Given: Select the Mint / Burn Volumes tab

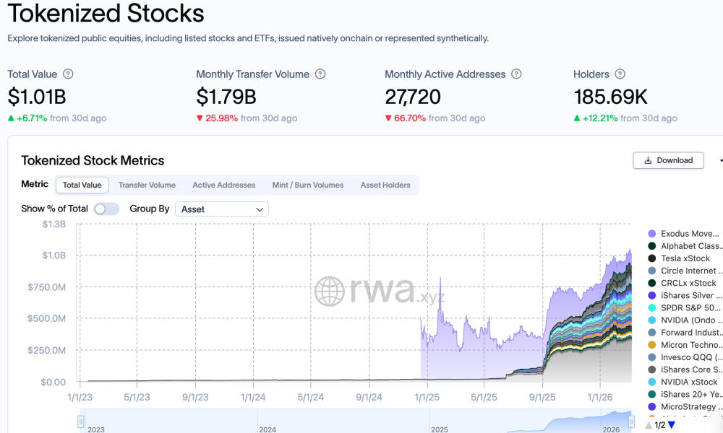Looking at the screenshot, I should point(307,185).
